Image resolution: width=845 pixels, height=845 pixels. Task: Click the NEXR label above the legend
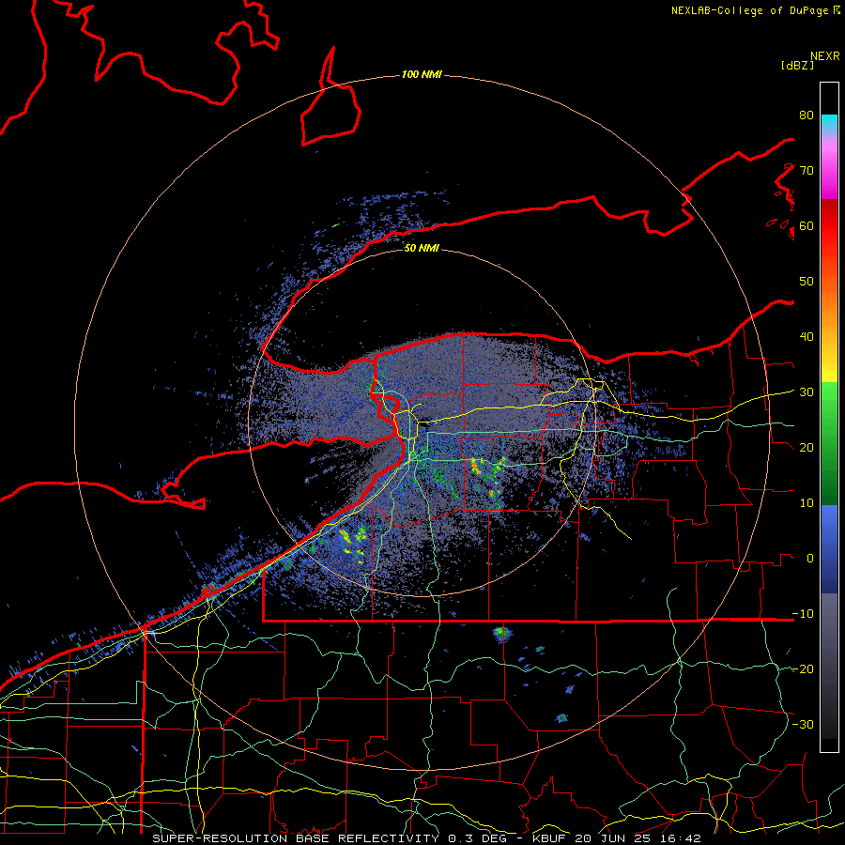825,56
